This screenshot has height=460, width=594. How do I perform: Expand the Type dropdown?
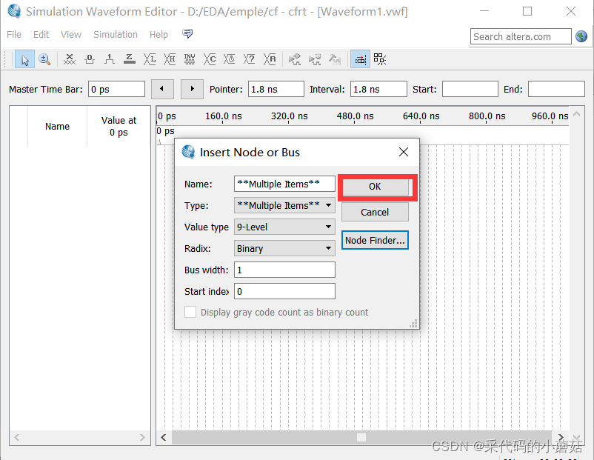point(284,205)
